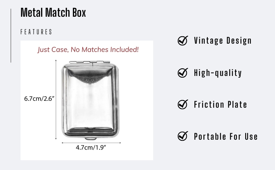Viewport: 275px width, 170px height.
Task: Click the FEATURES subheading
Action: pos(36,32)
